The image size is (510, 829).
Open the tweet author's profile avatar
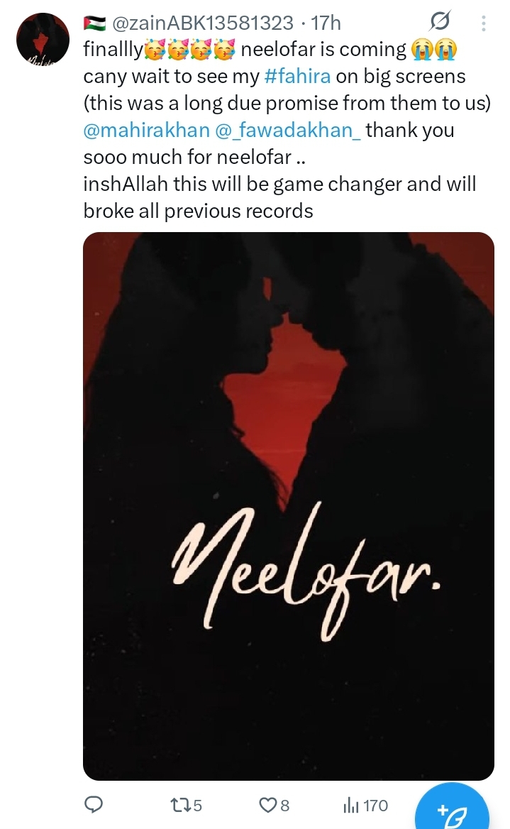click(x=43, y=38)
